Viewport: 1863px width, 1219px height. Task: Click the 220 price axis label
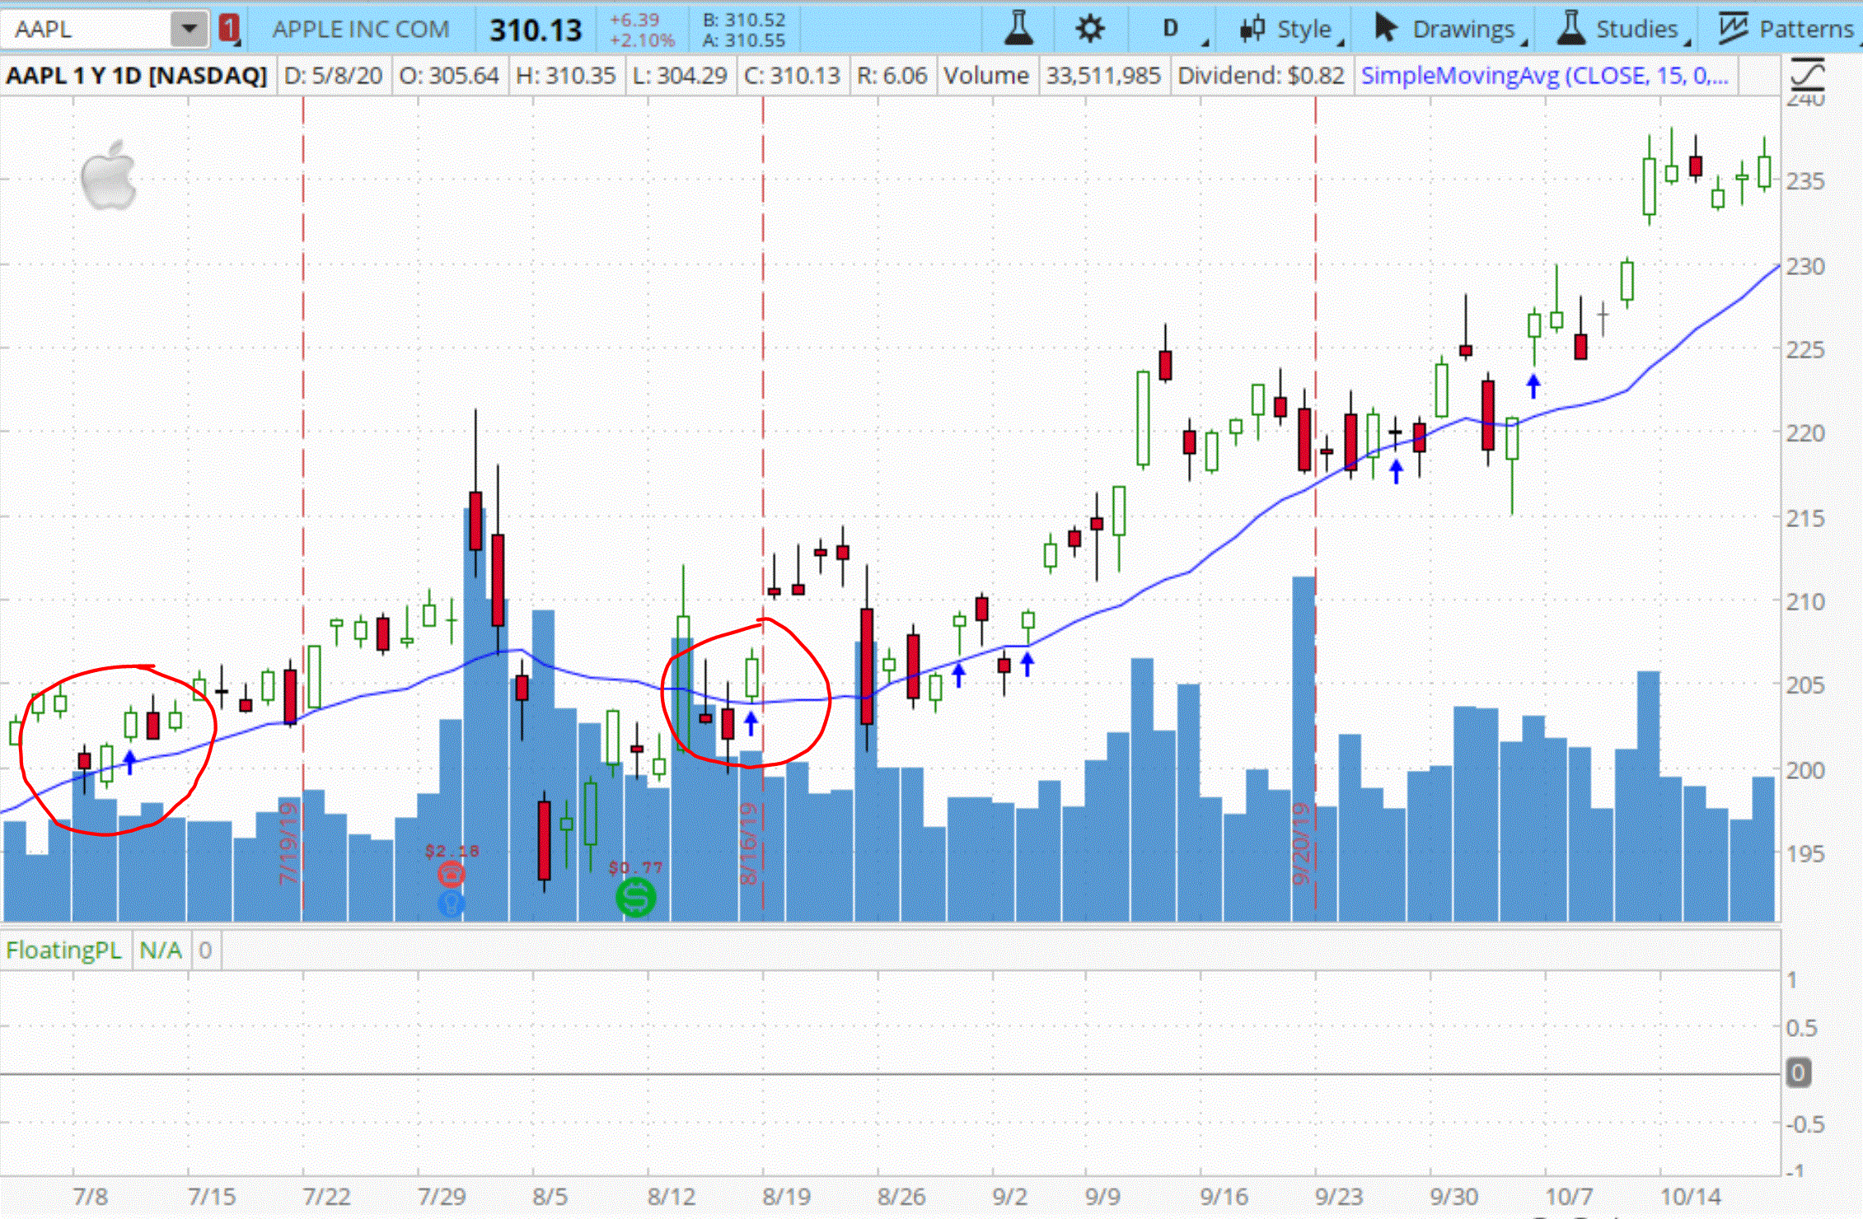coord(1805,432)
